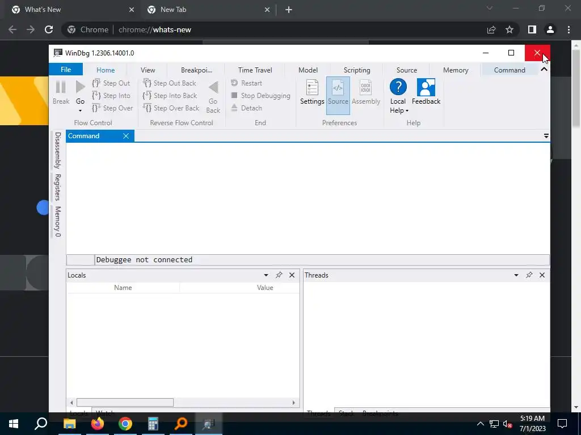581x435 pixels.
Task: Open a new Chrome tab with plus
Action: coord(289,10)
